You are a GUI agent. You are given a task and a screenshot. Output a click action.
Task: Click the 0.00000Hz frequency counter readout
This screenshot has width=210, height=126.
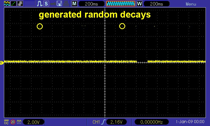[151, 122]
